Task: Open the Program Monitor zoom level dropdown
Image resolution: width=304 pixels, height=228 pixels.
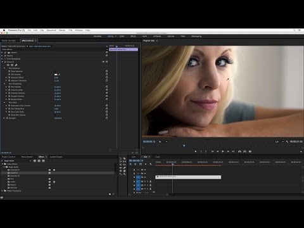Action: [163, 142]
